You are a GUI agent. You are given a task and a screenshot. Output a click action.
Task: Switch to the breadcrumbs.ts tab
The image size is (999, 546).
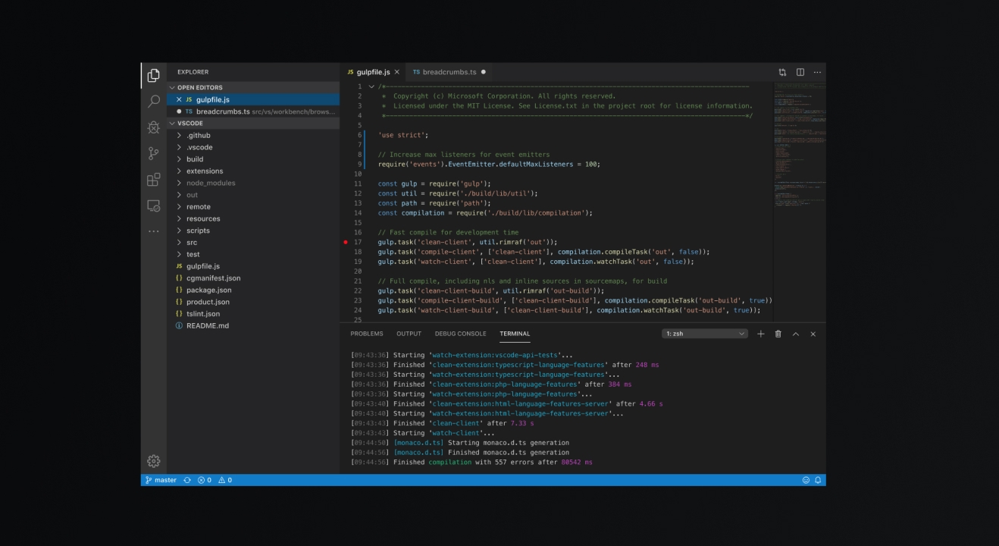pyautogui.click(x=449, y=72)
